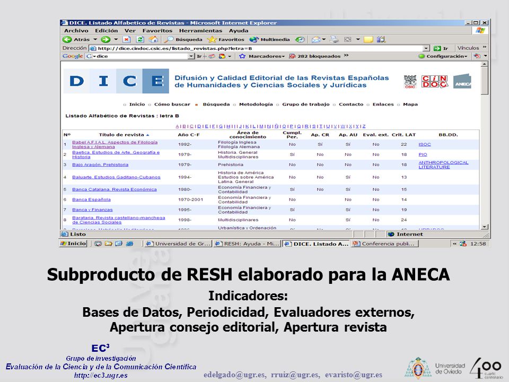Open the Banca Española journal link
Image resolution: width=509 pixels, height=382 pixels.
click(92, 200)
